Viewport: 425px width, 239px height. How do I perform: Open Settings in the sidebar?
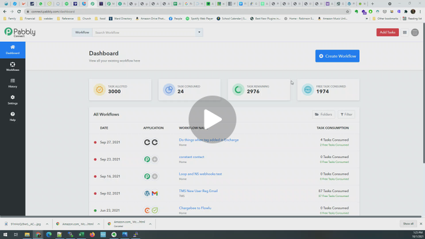(x=13, y=100)
